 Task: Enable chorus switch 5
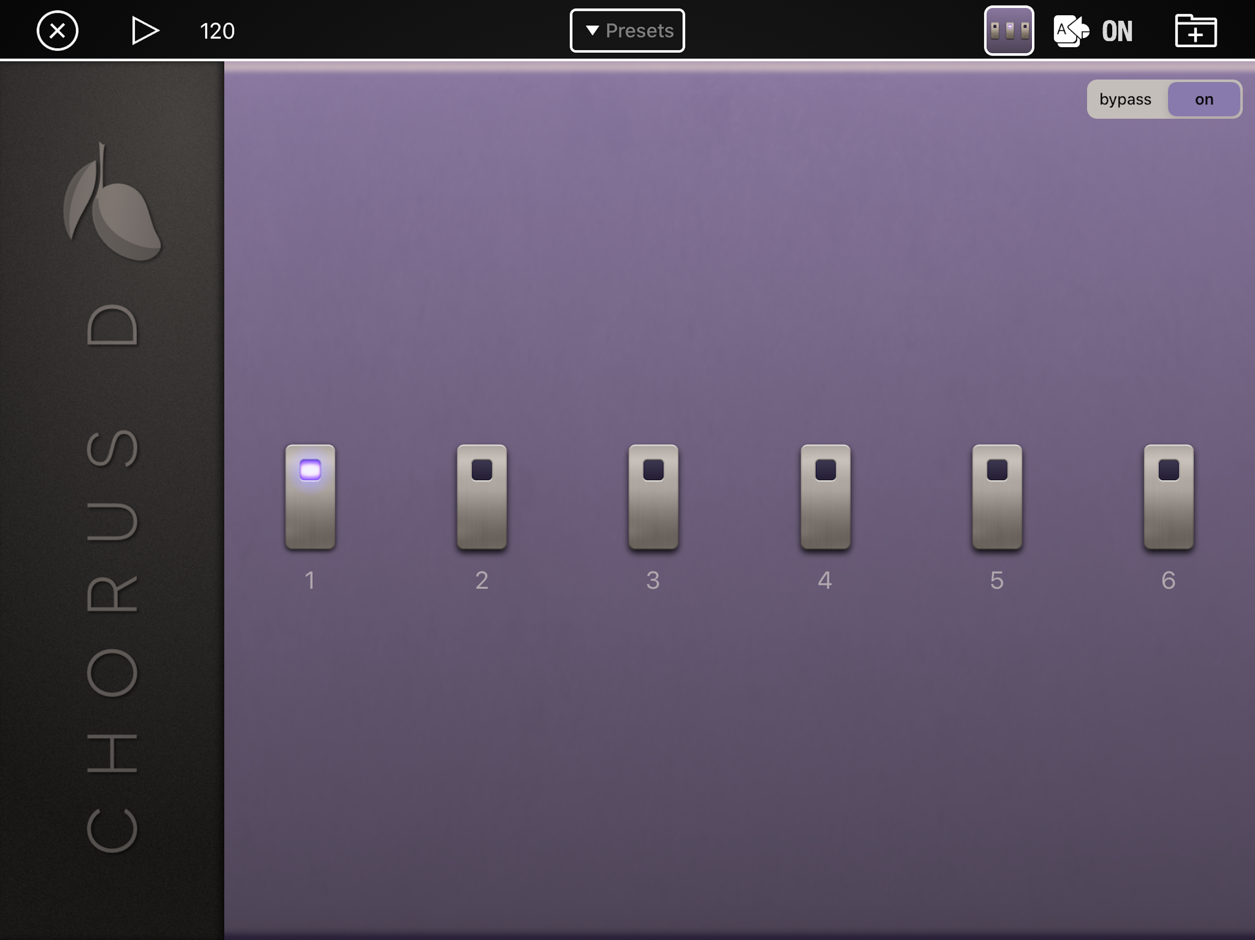click(997, 497)
